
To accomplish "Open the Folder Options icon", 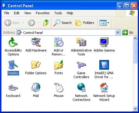I will pyautogui.click(x=36, y=65).
